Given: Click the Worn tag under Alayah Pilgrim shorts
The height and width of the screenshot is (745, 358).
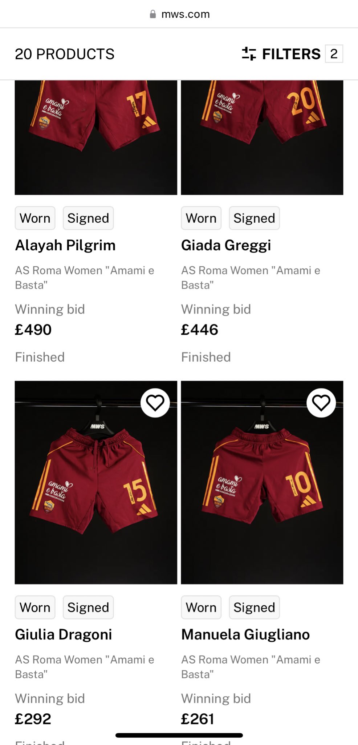Looking at the screenshot, I should (x=35, y=218).
